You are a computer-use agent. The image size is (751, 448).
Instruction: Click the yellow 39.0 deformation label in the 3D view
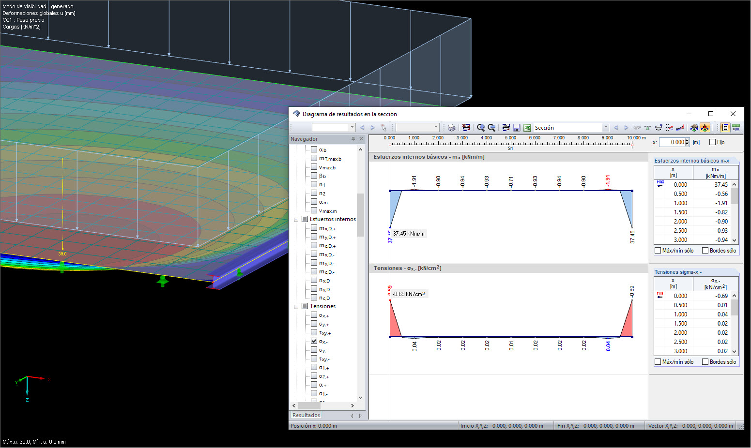(x=62, y=254)
